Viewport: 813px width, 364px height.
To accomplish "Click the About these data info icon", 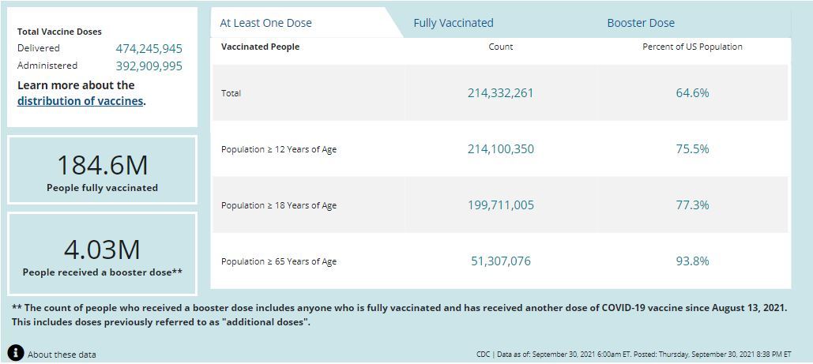I will [x=16, y=353].
